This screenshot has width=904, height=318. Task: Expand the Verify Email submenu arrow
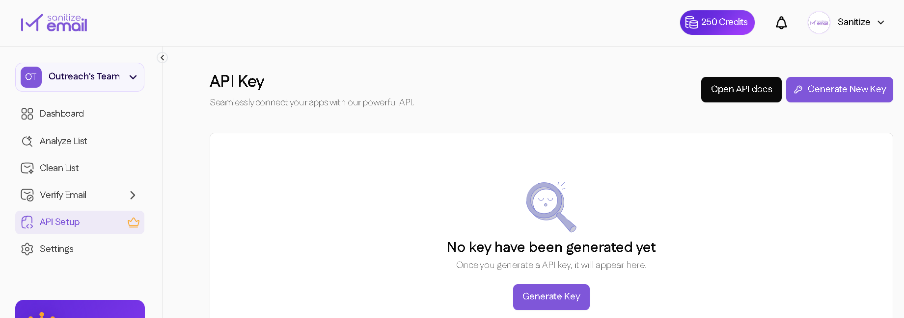[133, 195]
